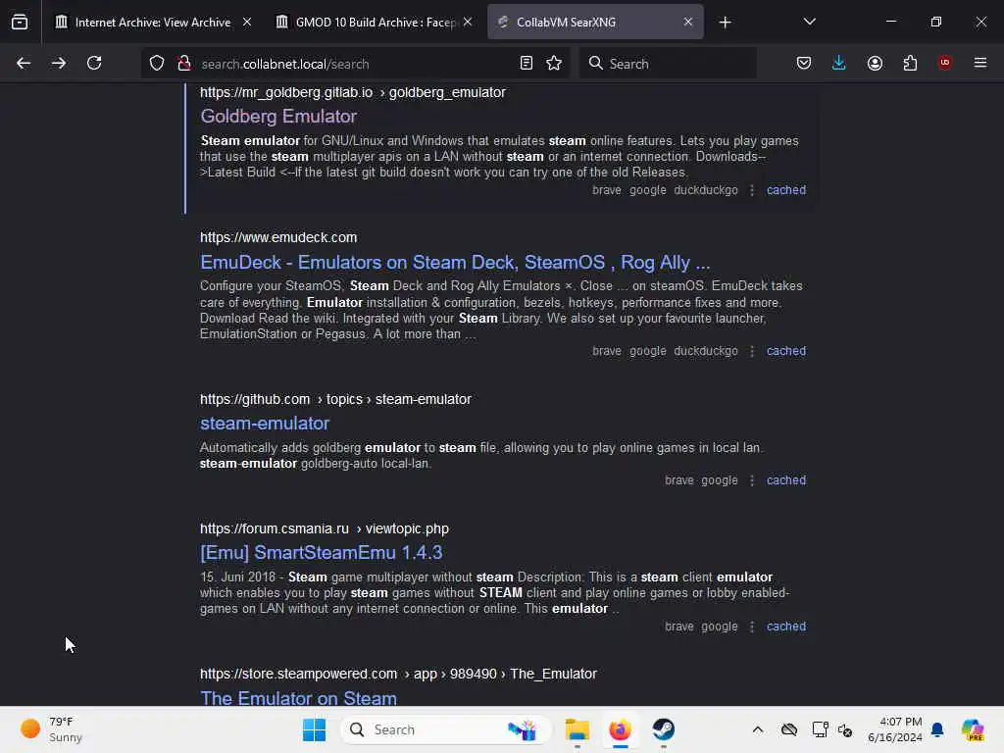The height and width of the screenshot is (753, 1004).
Task: Open cached copy of SmartSteamEmu result
Action: 786,627
